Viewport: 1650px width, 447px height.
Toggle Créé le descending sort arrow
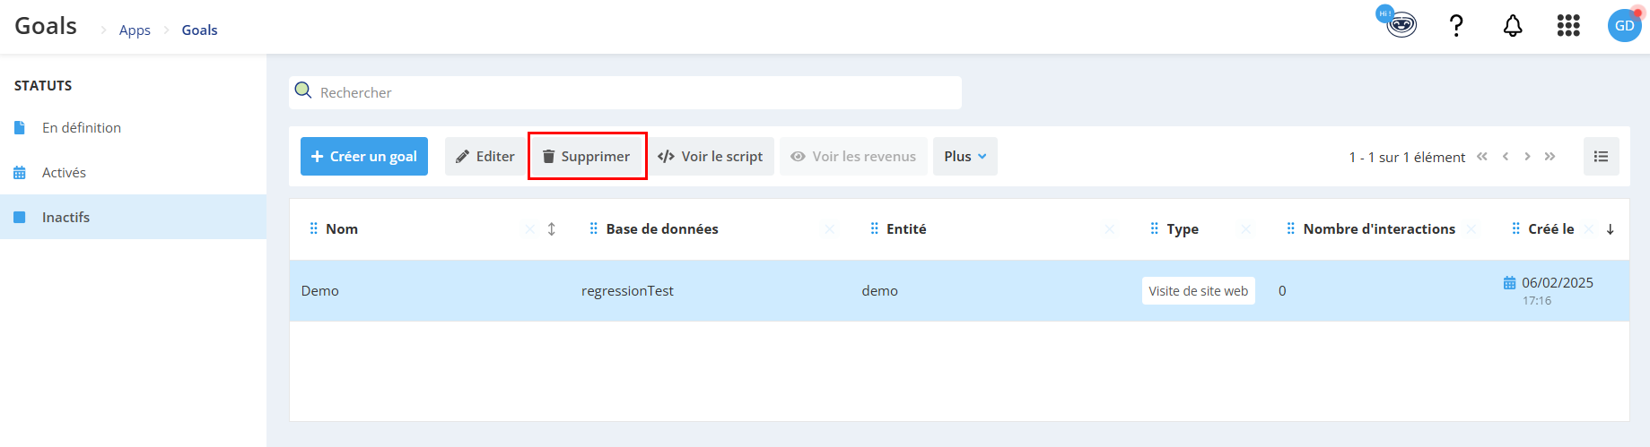click(x=1610, y=229)
